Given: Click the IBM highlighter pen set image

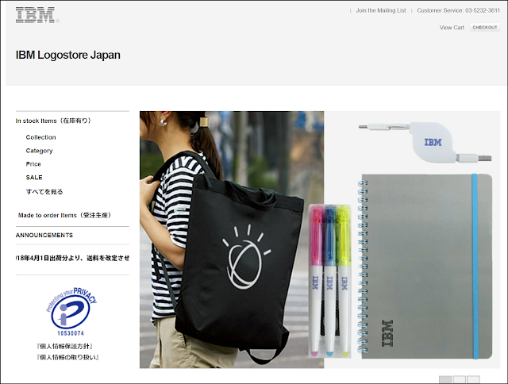Looking at the screenshot, I should pos(329,281).
